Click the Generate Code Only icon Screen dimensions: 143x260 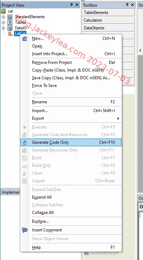[x=25, y=142]
